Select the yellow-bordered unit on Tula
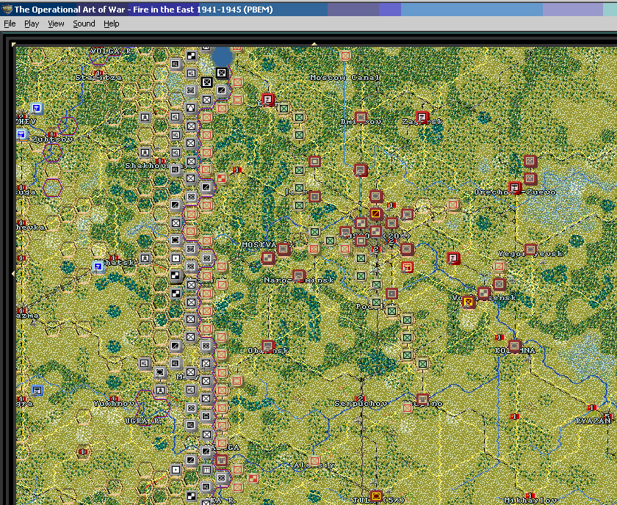Image resolution: width=617 pixels, height=505 pixels. click(x=376, y=496)
